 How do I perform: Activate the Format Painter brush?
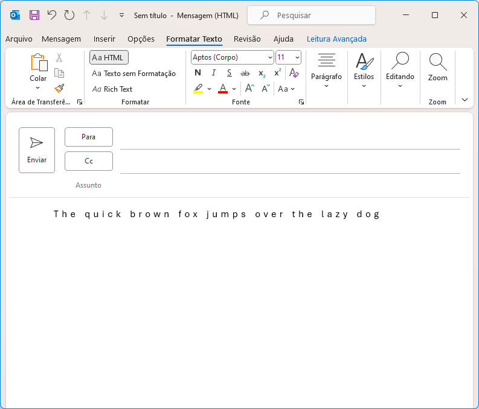tap(59, 89)
